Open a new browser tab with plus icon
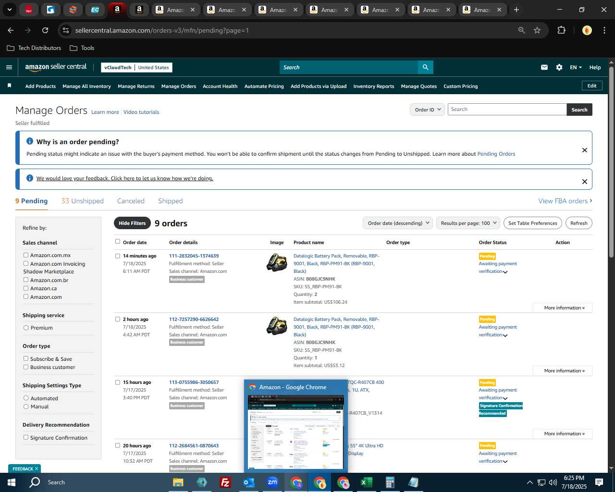The image size is (615, 492). pyautogui.click(x=517, y=10)
